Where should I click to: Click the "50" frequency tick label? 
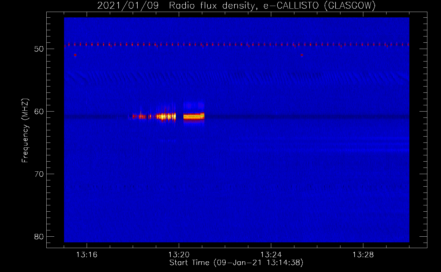point(39,49)
